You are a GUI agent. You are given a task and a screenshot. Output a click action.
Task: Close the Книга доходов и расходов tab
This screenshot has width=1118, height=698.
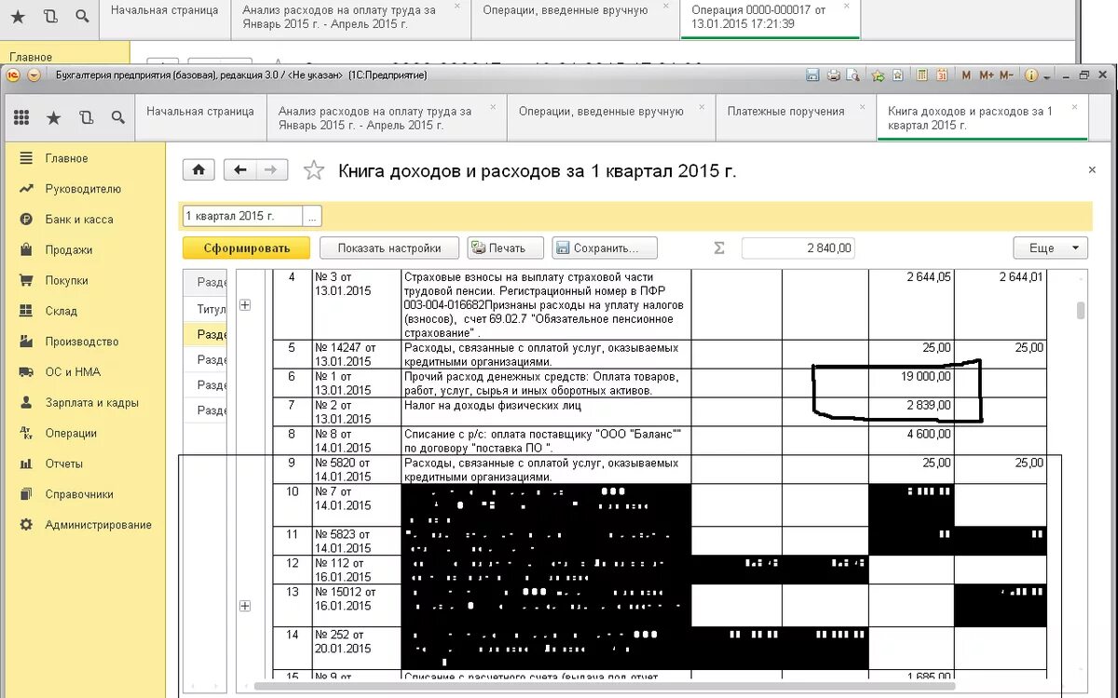(x=1076, y=106)
